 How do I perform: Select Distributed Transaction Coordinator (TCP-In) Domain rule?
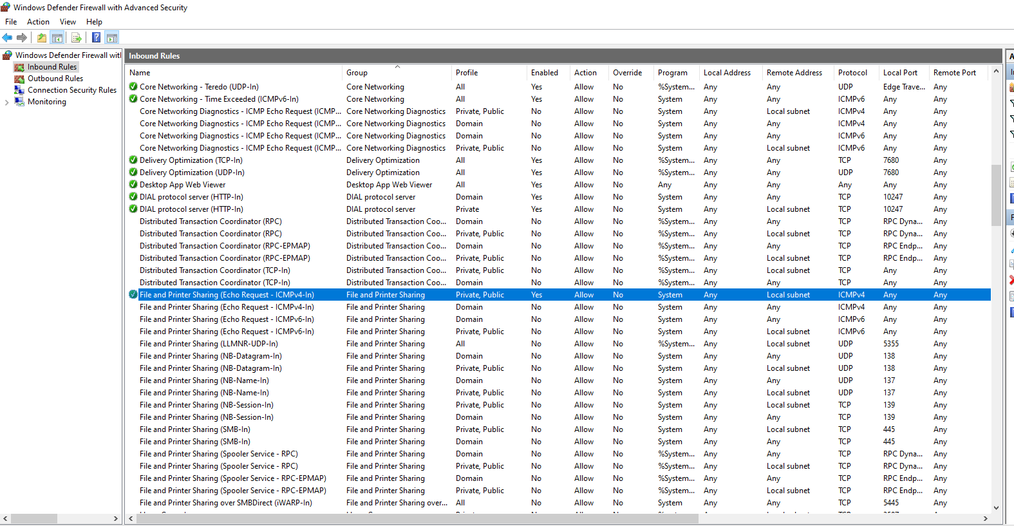(558, 282)
